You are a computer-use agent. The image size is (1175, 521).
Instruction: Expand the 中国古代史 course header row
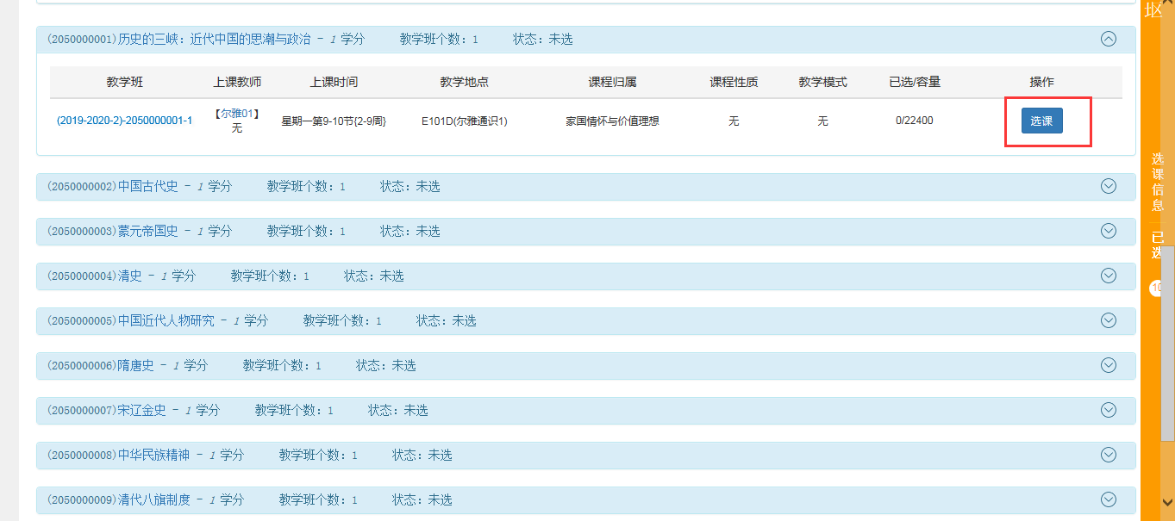pos(517,187)
